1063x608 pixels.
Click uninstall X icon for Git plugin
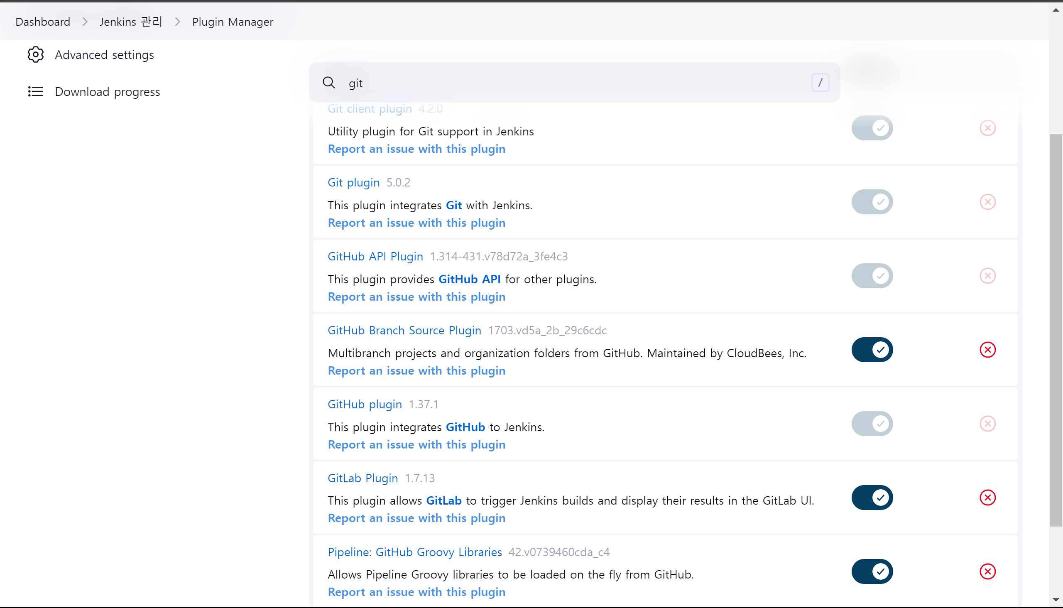coord(987,202)
